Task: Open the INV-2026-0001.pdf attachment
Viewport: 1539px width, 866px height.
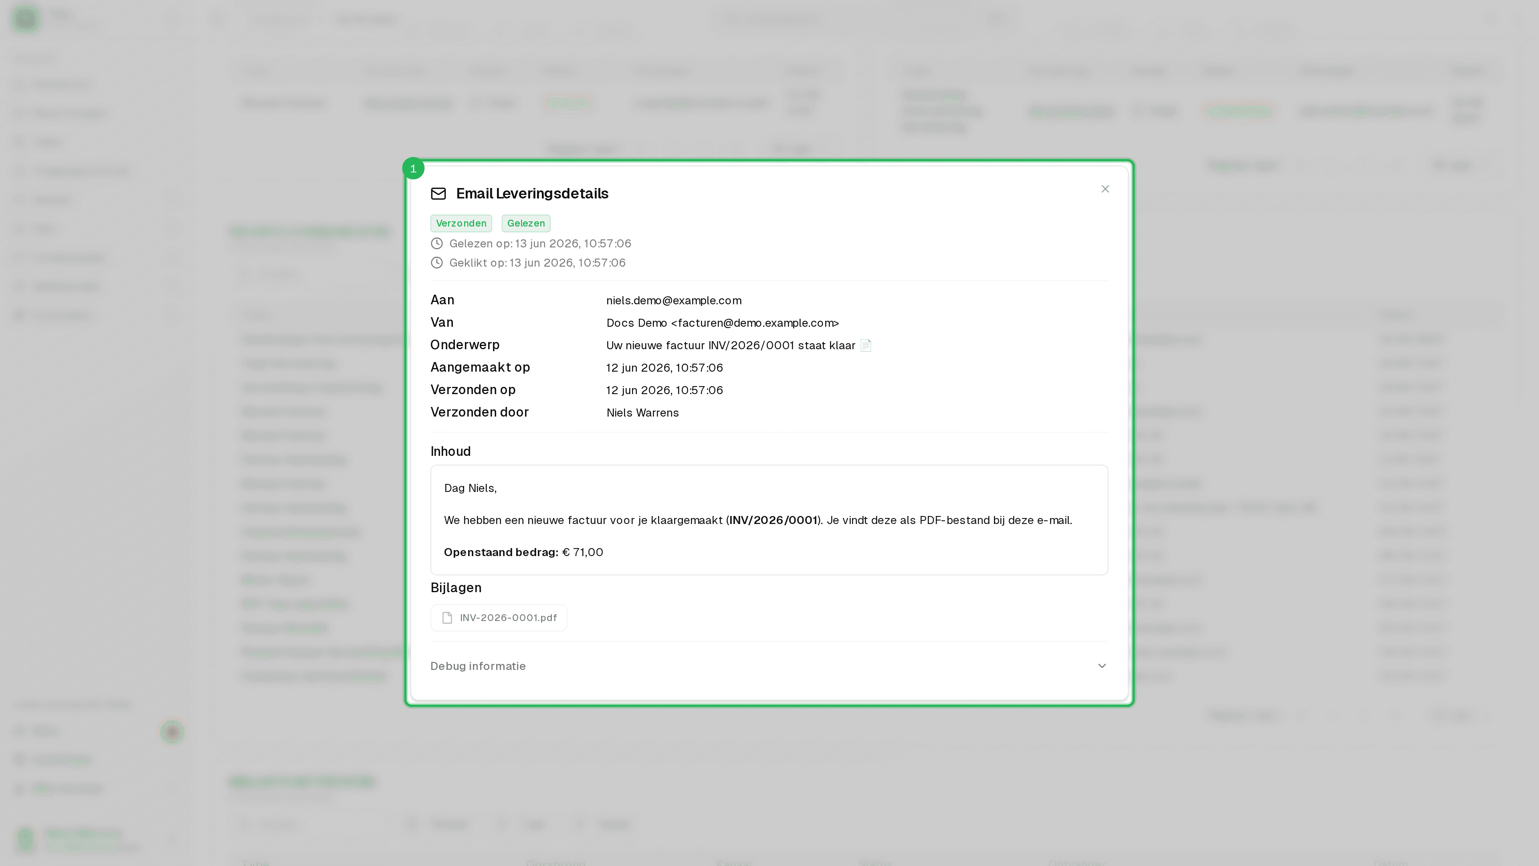Action: tap(498, 617)
